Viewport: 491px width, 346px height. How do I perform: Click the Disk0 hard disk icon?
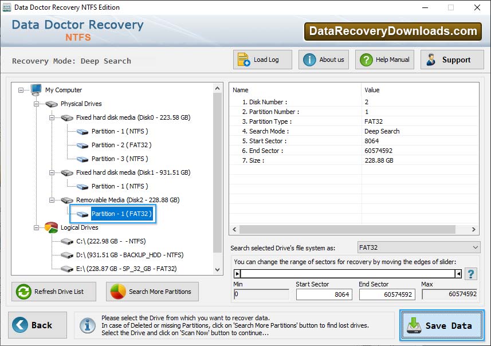coord(67,118)
